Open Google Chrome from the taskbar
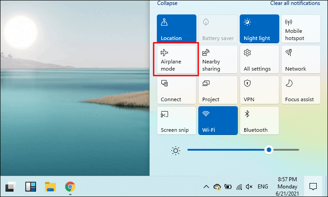Image resolution: width=328 pixels, height=197 pixels. (70, 187)
